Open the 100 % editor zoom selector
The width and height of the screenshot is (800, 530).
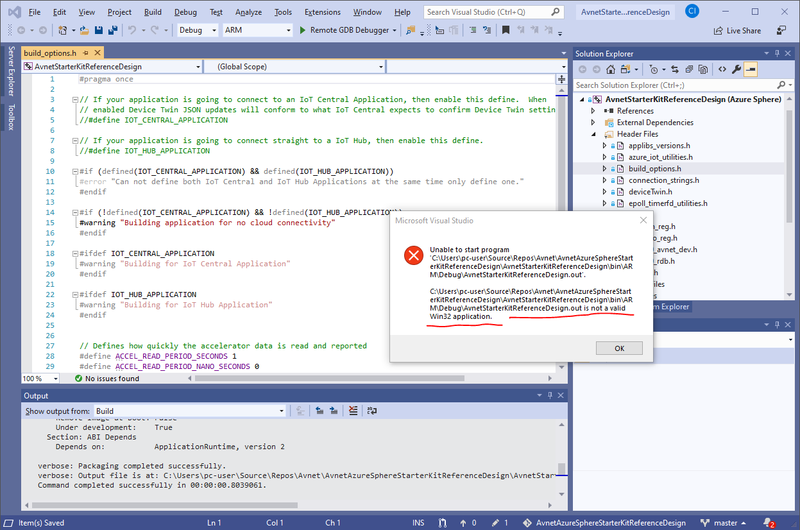pos(41,379)
